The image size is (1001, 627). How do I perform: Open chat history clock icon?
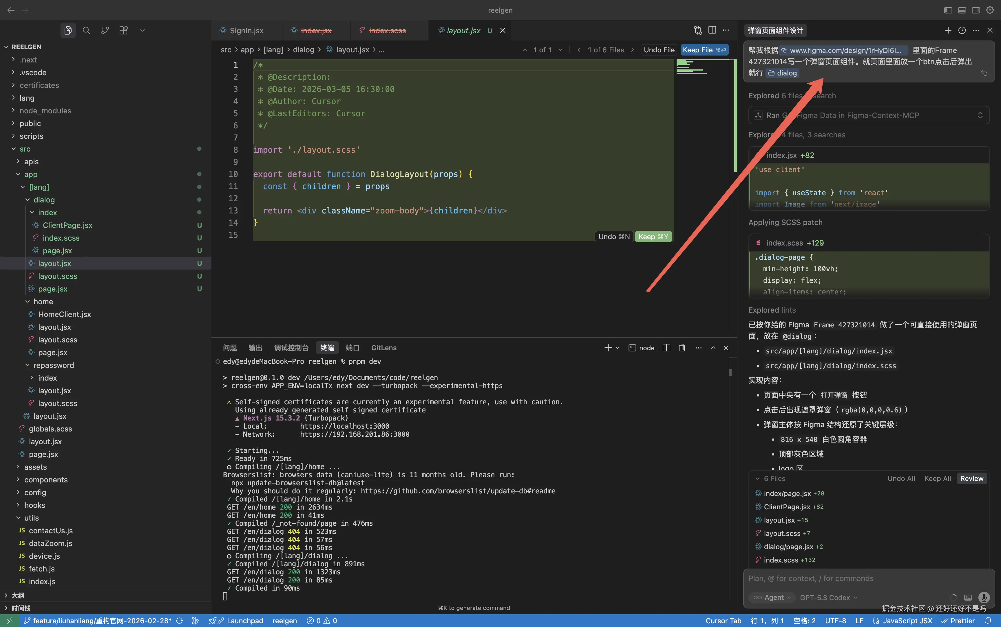962,30
